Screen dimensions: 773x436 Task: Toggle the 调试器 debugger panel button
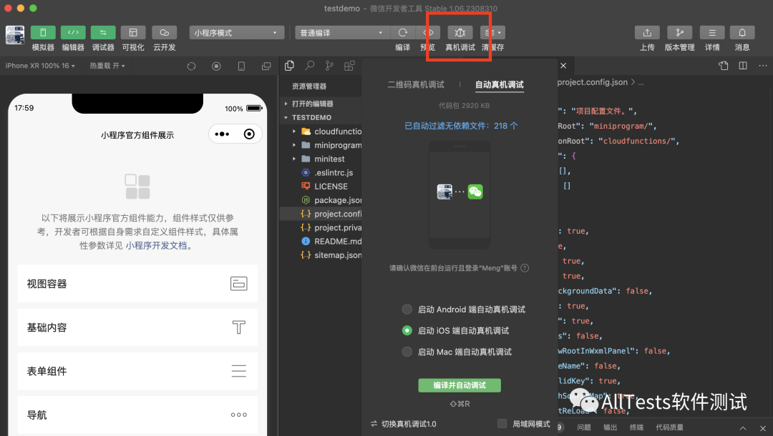(x=103, y=32)
